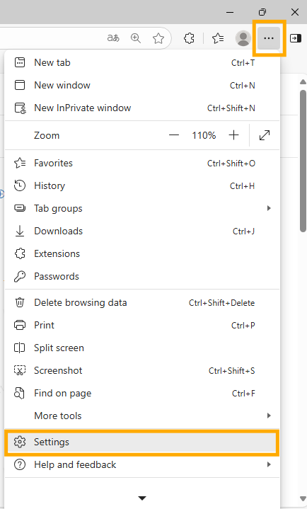The height and width of the screenshot is (509, 307).
Task: Click the scrollbar up arrow
Action: pyautogui.click(x=303, y=82)
